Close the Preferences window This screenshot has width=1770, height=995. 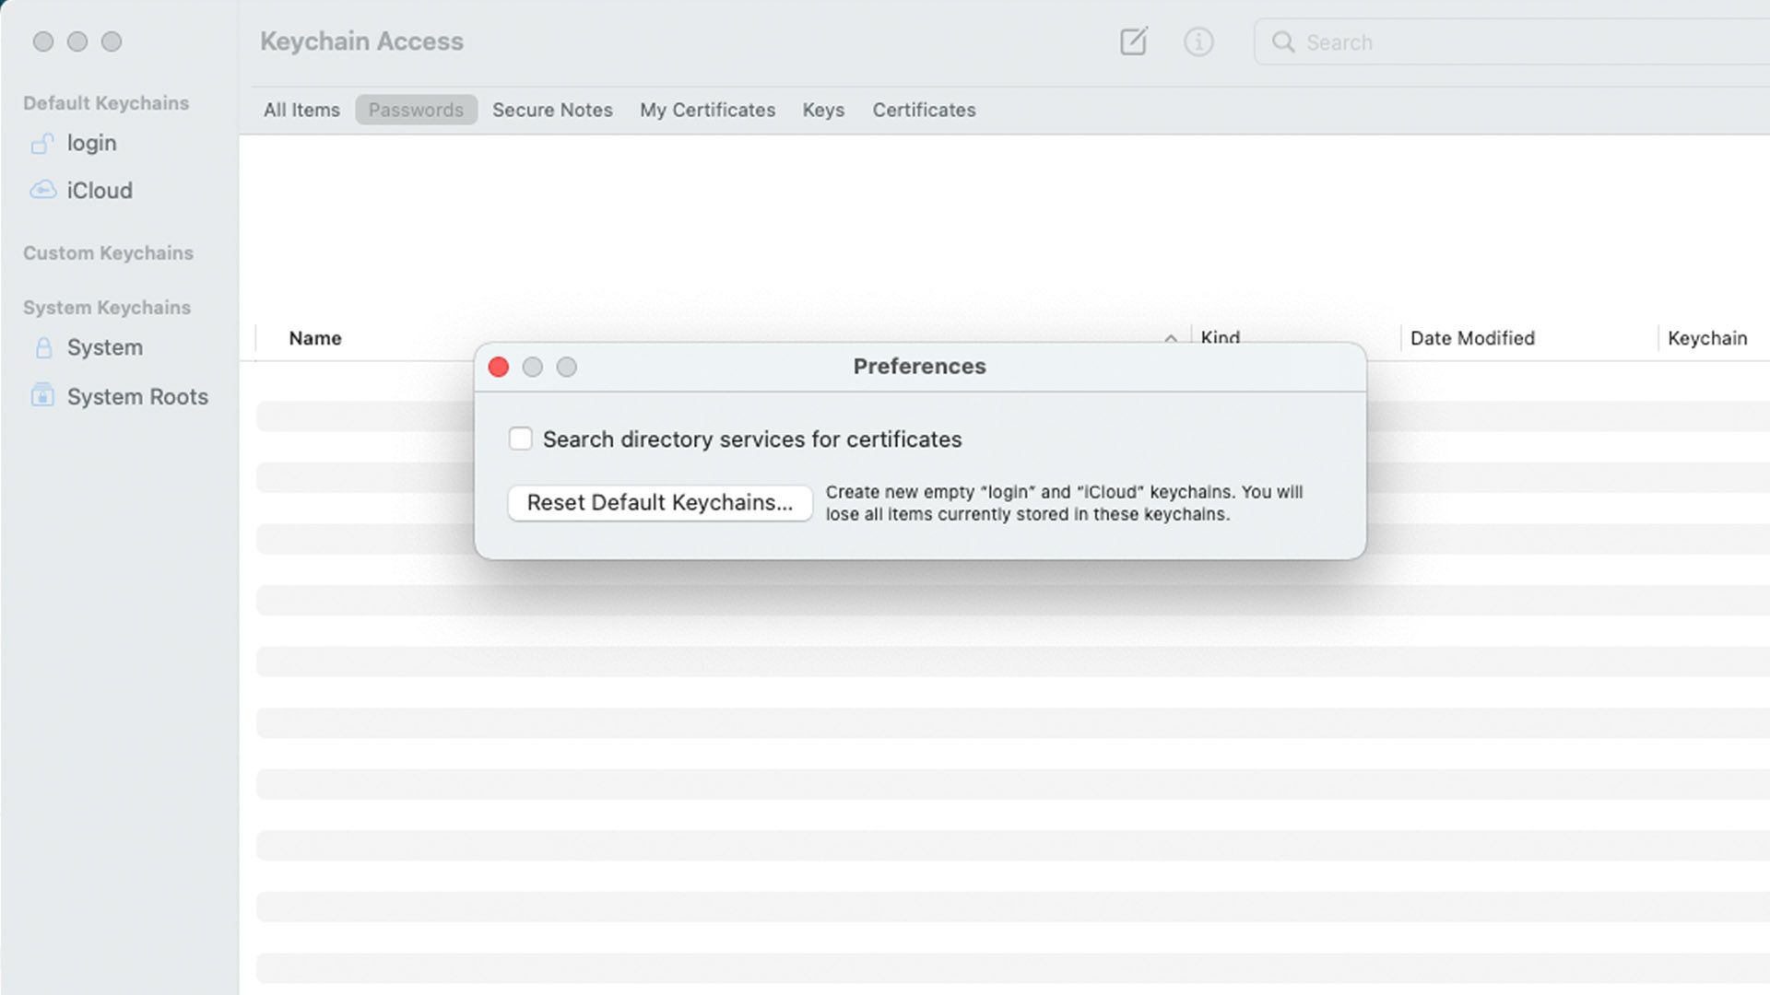click(499, 368)
